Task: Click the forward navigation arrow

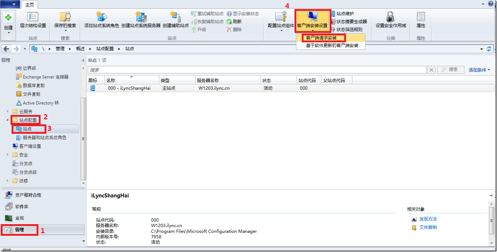Action: pos(16,49)
